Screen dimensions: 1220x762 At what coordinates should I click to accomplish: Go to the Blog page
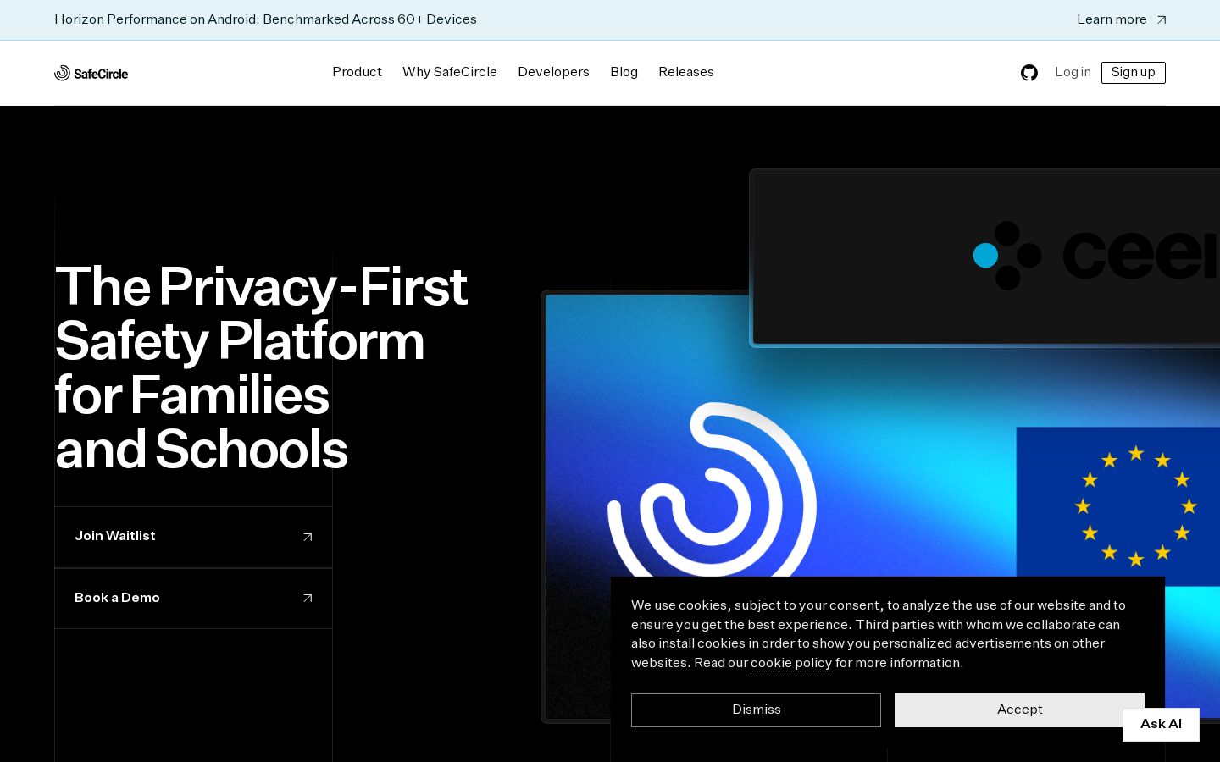[624, 72]
